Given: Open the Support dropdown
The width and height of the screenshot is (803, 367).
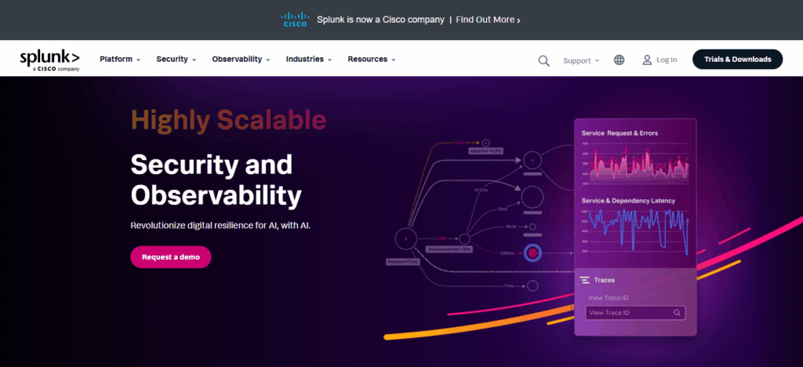Looking at the screenshot, I should [580, 60].
